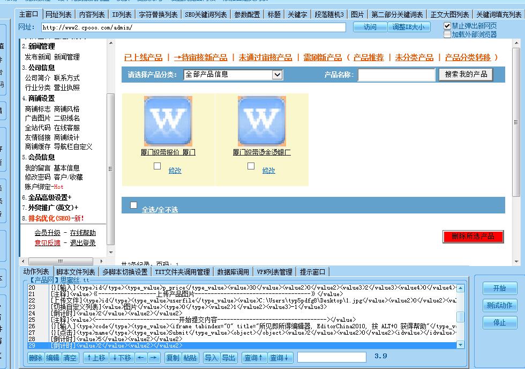Check the box under 厦门织带报价 product
The image size is (525, 369).
(x=157, y=166)
